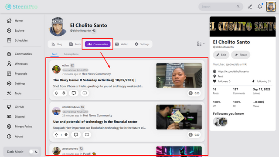This screenshot has height=157, width=279.
Task: Switch to the Posts tab
Action: tap(75, 44)
